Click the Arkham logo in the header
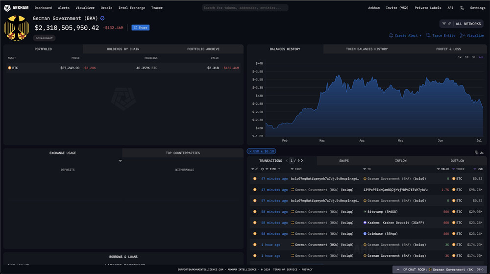Image resolution: width=490 pixels, height=274 pixels. coord(15,8)
